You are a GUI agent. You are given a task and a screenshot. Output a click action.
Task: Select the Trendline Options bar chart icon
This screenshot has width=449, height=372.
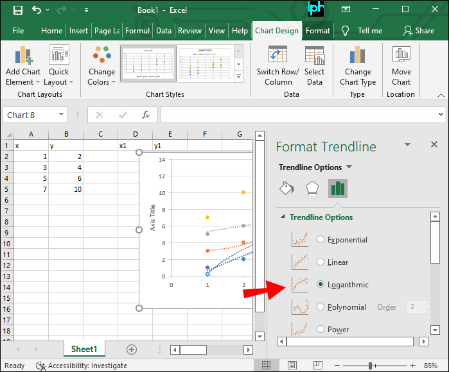click(337, 188)
